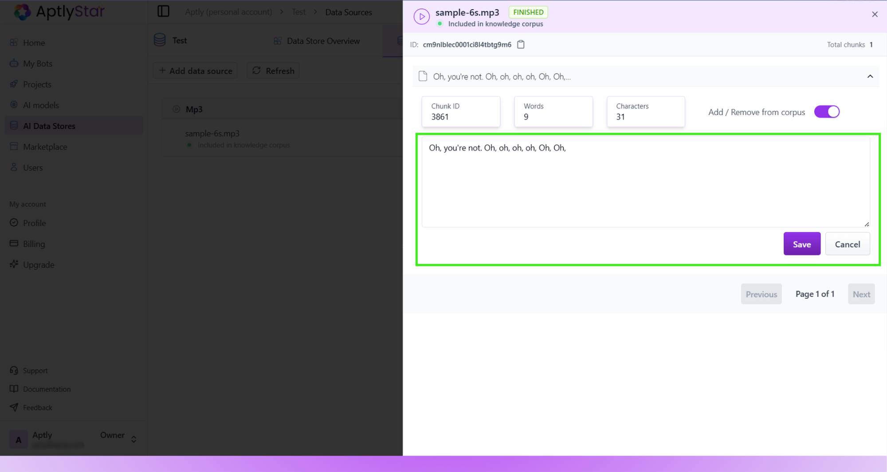
Task: Click the Data Store Overview grid icon
Action: [278, 41]
